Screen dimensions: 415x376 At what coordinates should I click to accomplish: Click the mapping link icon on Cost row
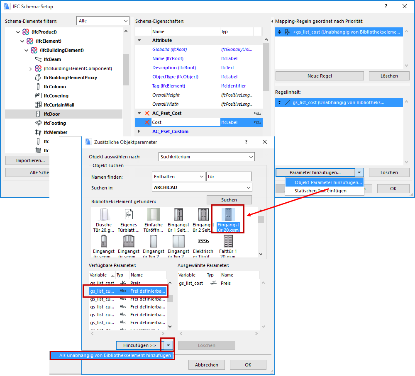(258, 122)
